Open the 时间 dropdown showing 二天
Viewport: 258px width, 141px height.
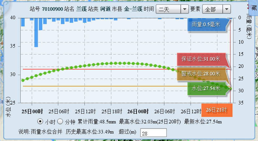click(x=172, y=9)
